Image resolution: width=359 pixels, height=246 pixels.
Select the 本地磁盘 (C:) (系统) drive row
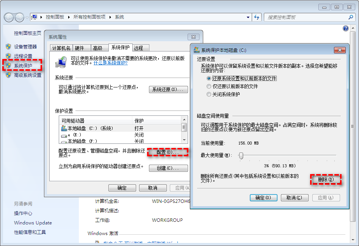pos(121,128)
